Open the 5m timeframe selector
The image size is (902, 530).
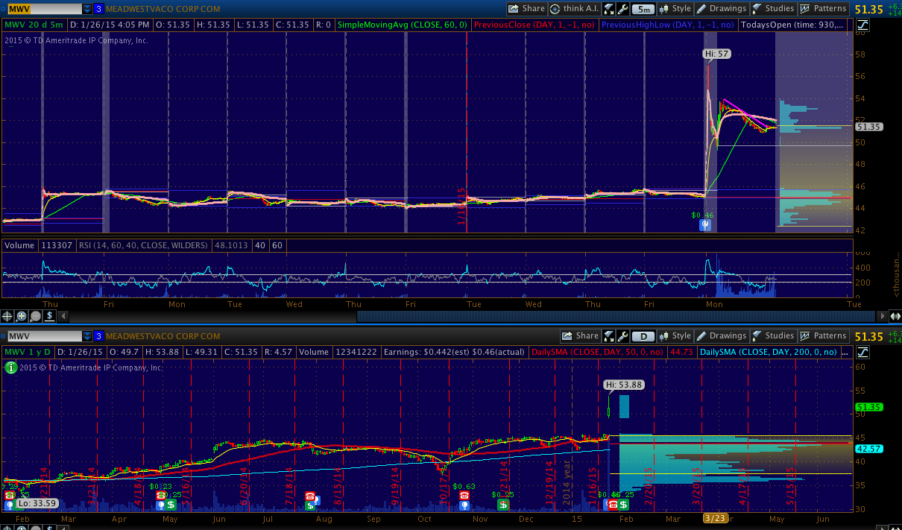point(643,9)
